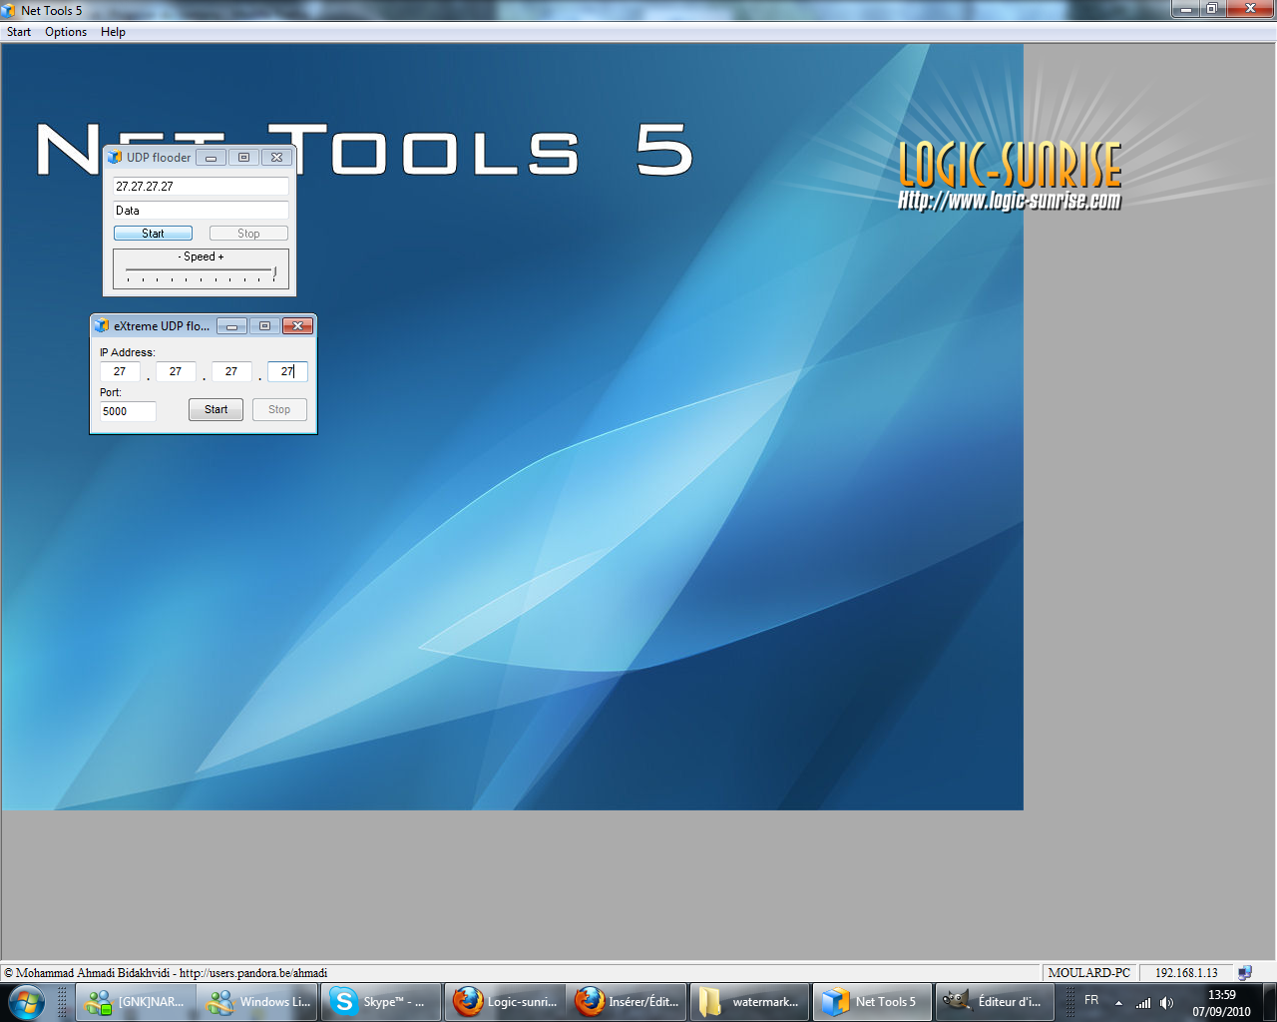The image size is (1277, 1022).
Task: Close the UDP flooder window
Action: pos(277,158)
